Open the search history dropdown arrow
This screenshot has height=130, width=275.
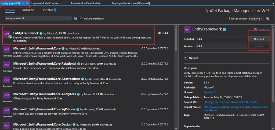coord(71,18)
